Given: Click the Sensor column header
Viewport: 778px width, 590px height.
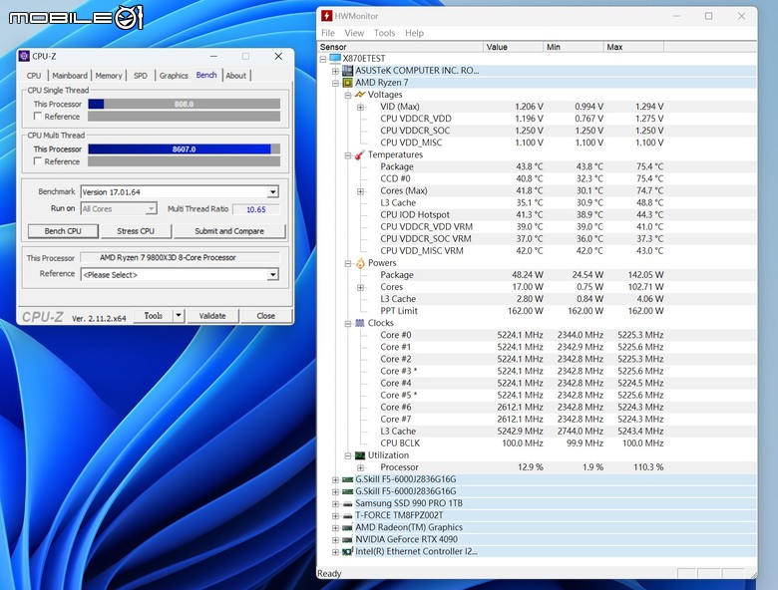Looking at the screenshot, I should pos(400,47).
